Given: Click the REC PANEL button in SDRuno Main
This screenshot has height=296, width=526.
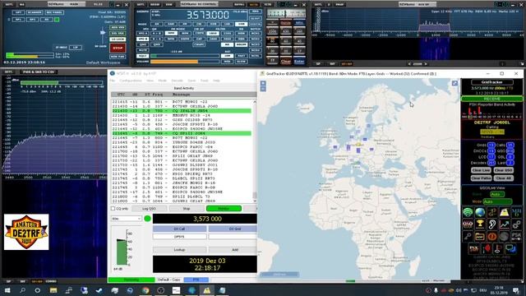Looking at the screenshot, I should (54, 12).
